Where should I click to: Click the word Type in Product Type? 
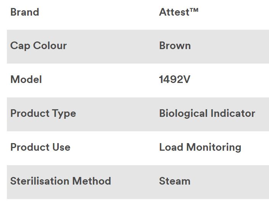[64, 113]
